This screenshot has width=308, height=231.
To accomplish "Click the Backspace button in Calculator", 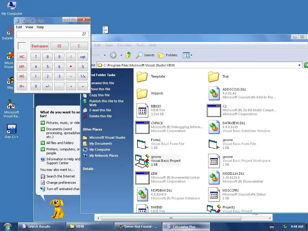I will tap(40, 46).
